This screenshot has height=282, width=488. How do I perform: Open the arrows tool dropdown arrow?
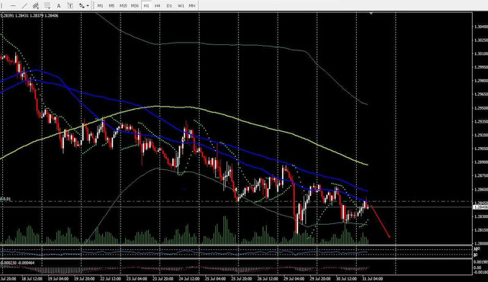[x=88, y=5]
